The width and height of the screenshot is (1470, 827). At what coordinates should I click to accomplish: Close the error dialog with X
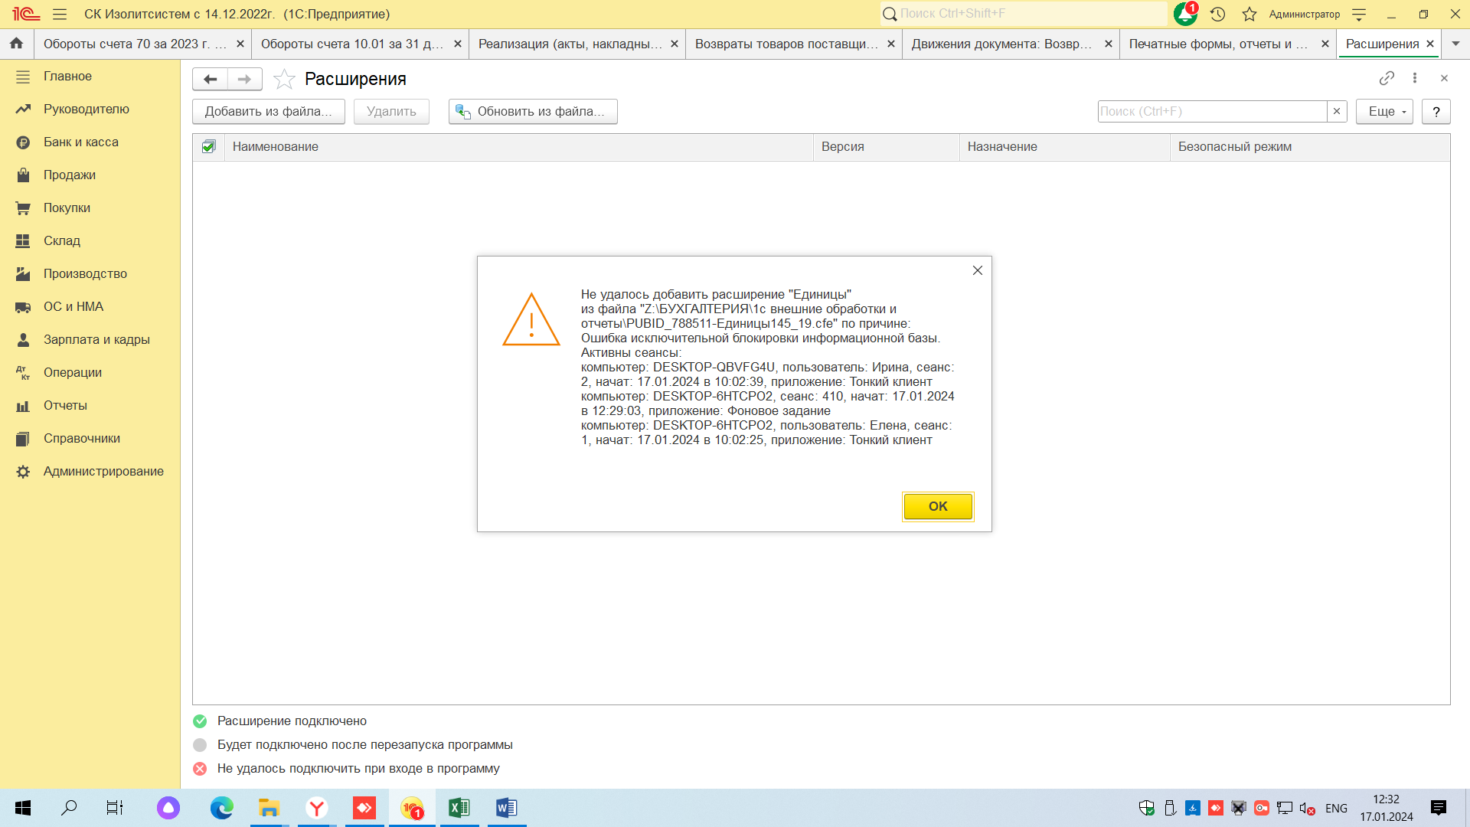978,270
